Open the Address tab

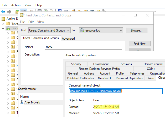(x=89, y=73)
